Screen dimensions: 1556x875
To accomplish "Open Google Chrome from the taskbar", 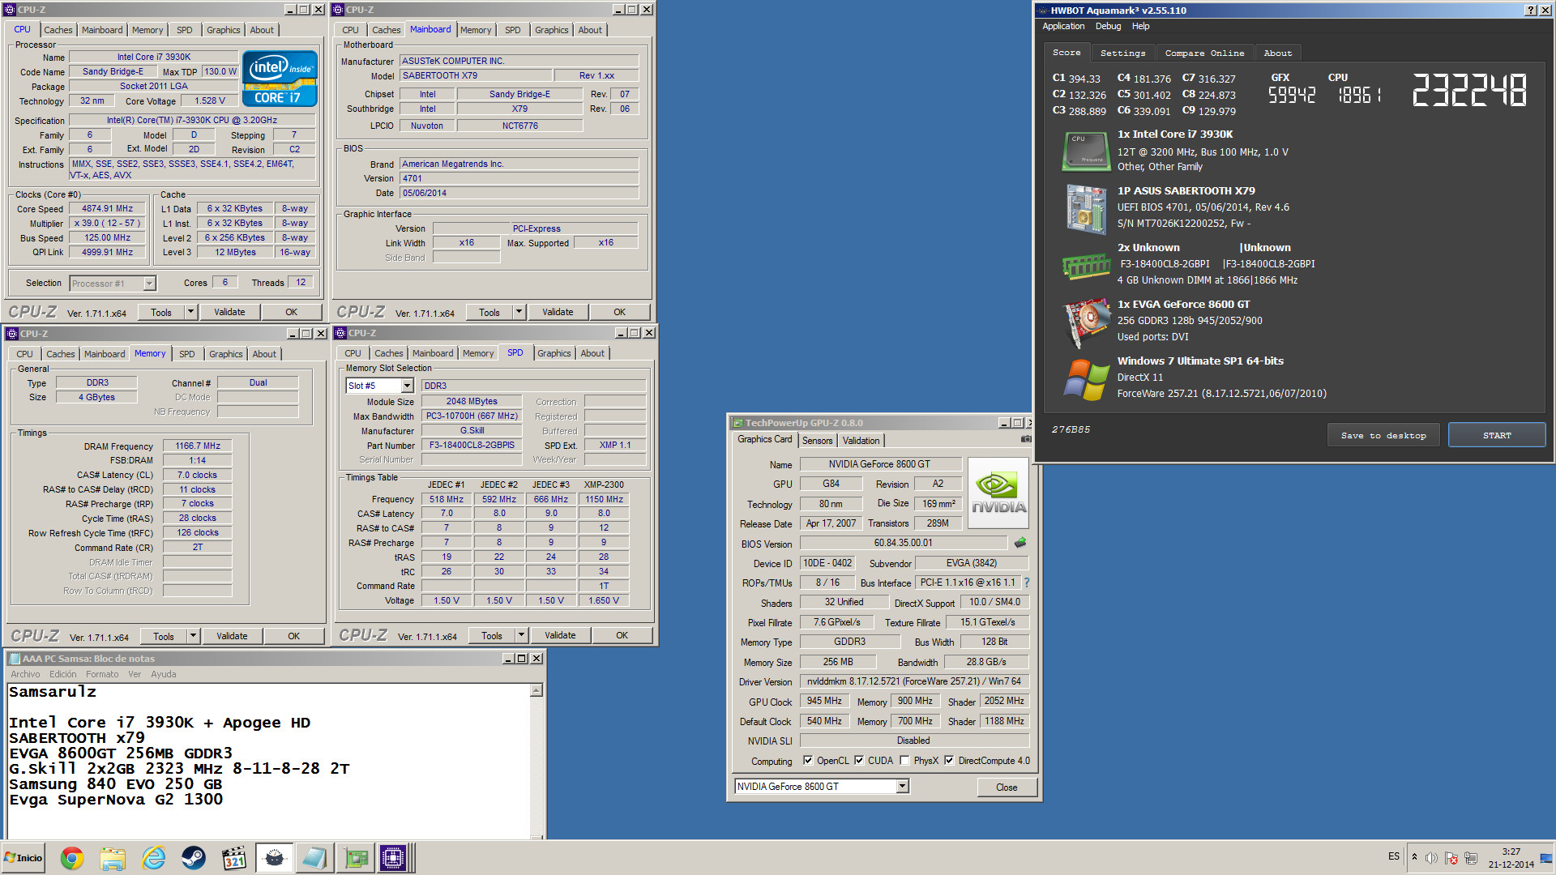I will tap(72, 858).
